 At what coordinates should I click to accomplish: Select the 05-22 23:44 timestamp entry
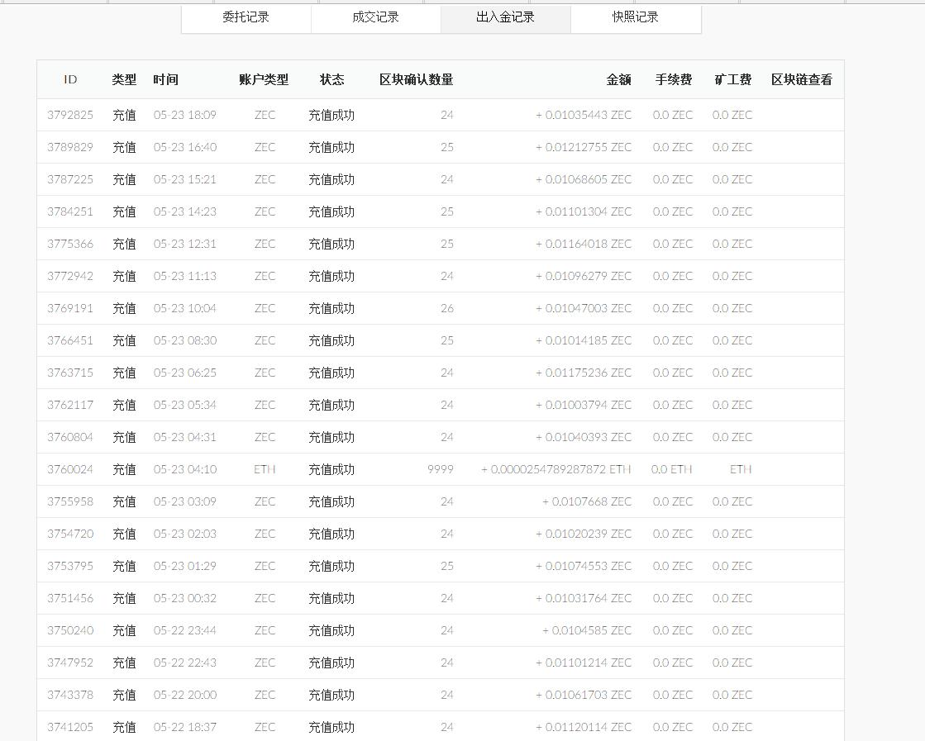click(184, 630)
